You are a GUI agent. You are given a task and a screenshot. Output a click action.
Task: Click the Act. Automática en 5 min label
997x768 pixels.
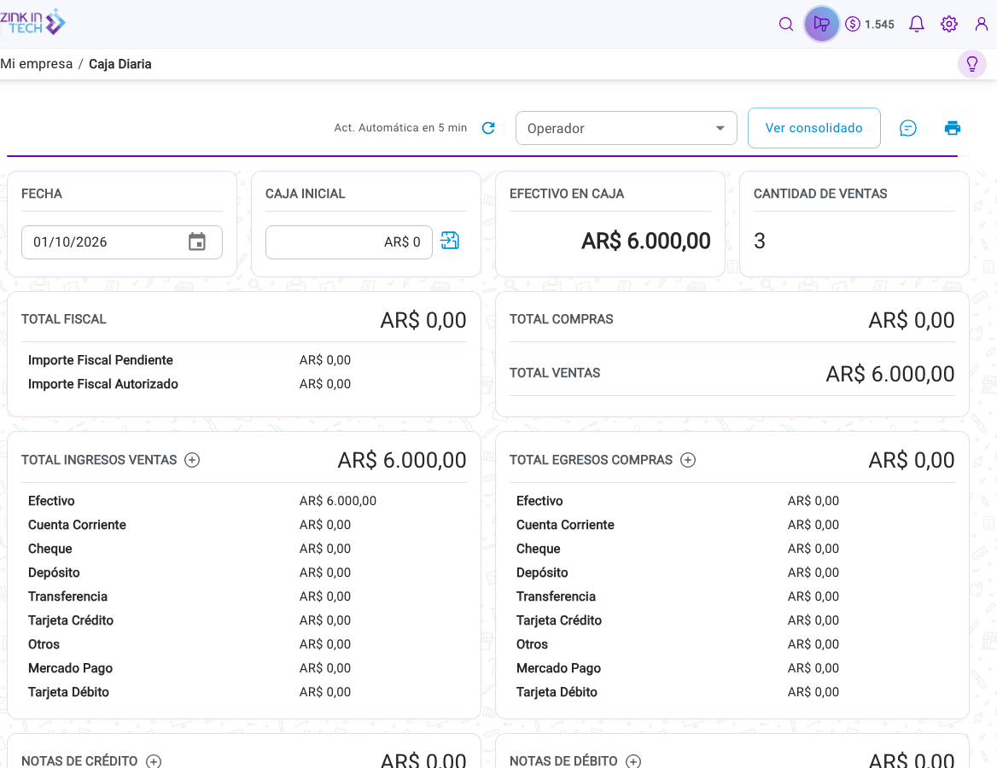[x=400, y=128]
